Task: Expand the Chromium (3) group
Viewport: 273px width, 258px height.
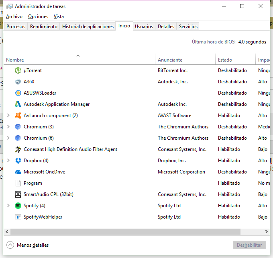Action: [8, 127]
